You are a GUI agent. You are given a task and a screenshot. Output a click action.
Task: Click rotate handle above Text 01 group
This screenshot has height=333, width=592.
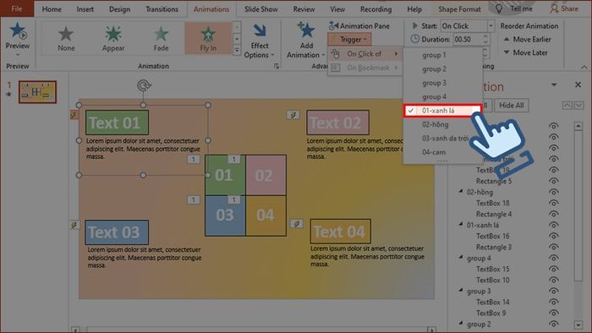coord(144,85)
